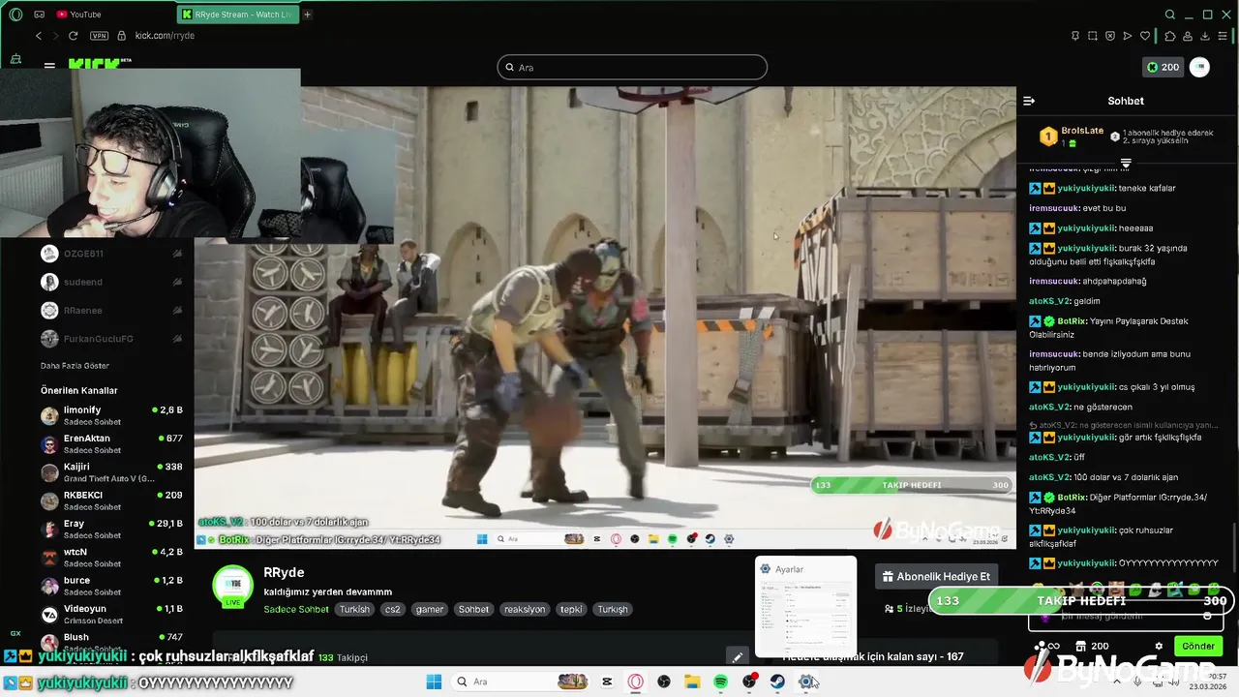Open browser tab search icon
This screenshot has height=697, width=1239.
coord(1170,15)
